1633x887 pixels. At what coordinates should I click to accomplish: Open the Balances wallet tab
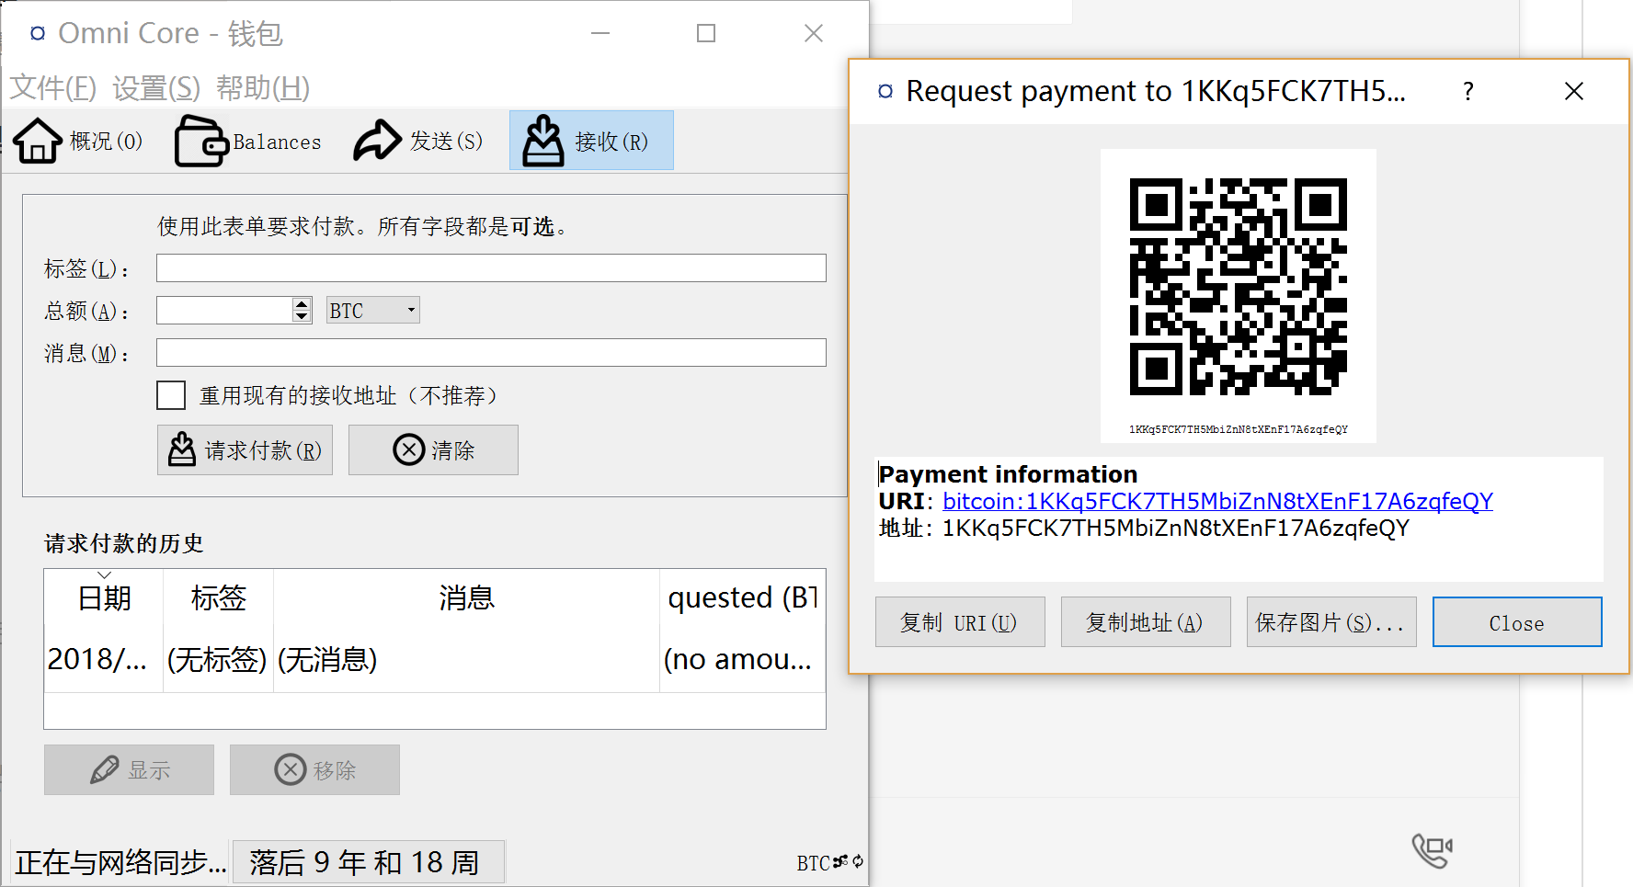[x=247, y=141]
